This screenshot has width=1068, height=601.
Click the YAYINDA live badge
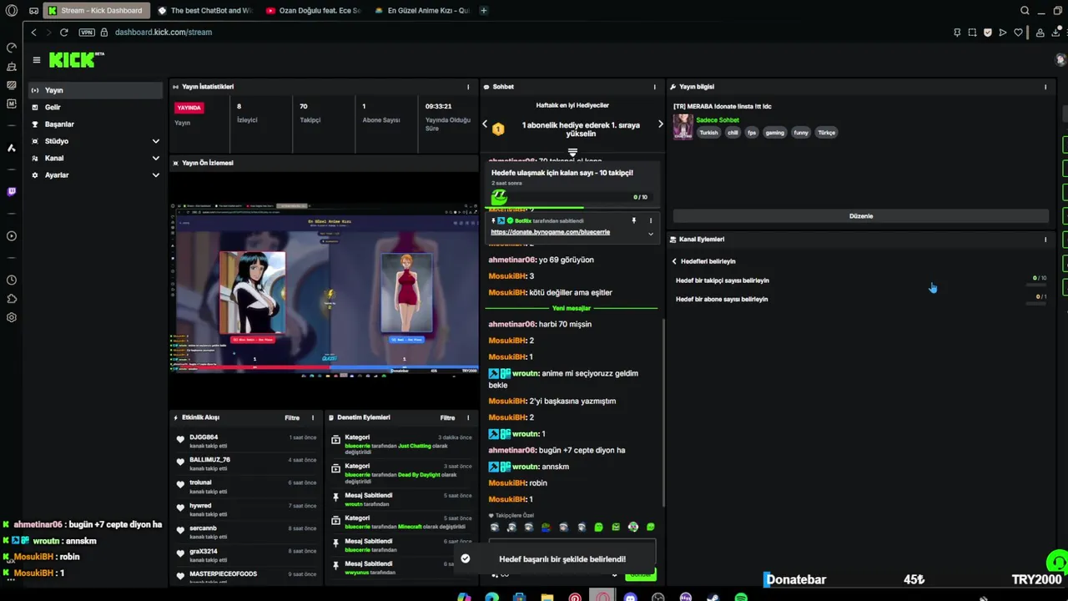click(189, 108)
